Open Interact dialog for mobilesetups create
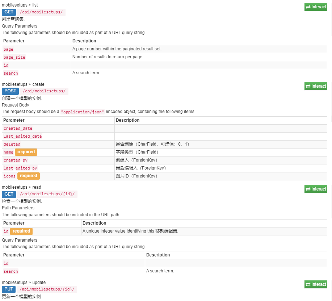332x301 pixels. tap(316, 86)
